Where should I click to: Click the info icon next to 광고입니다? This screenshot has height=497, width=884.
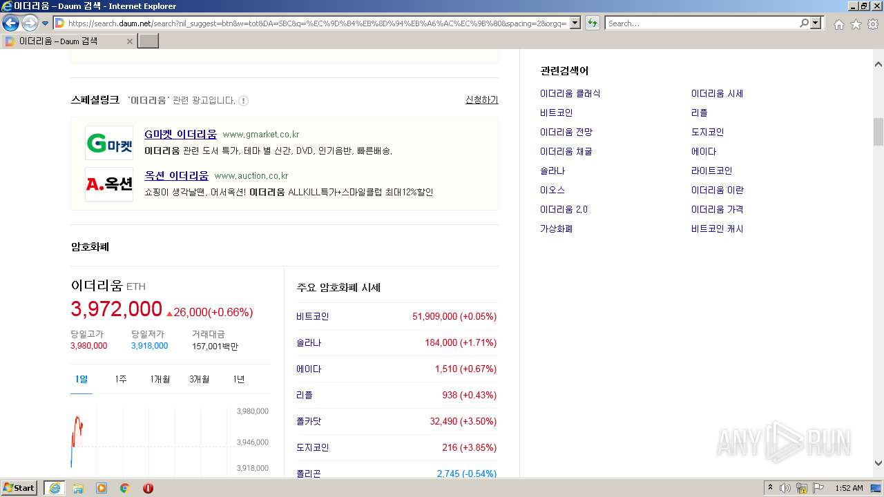click(243, 101)
